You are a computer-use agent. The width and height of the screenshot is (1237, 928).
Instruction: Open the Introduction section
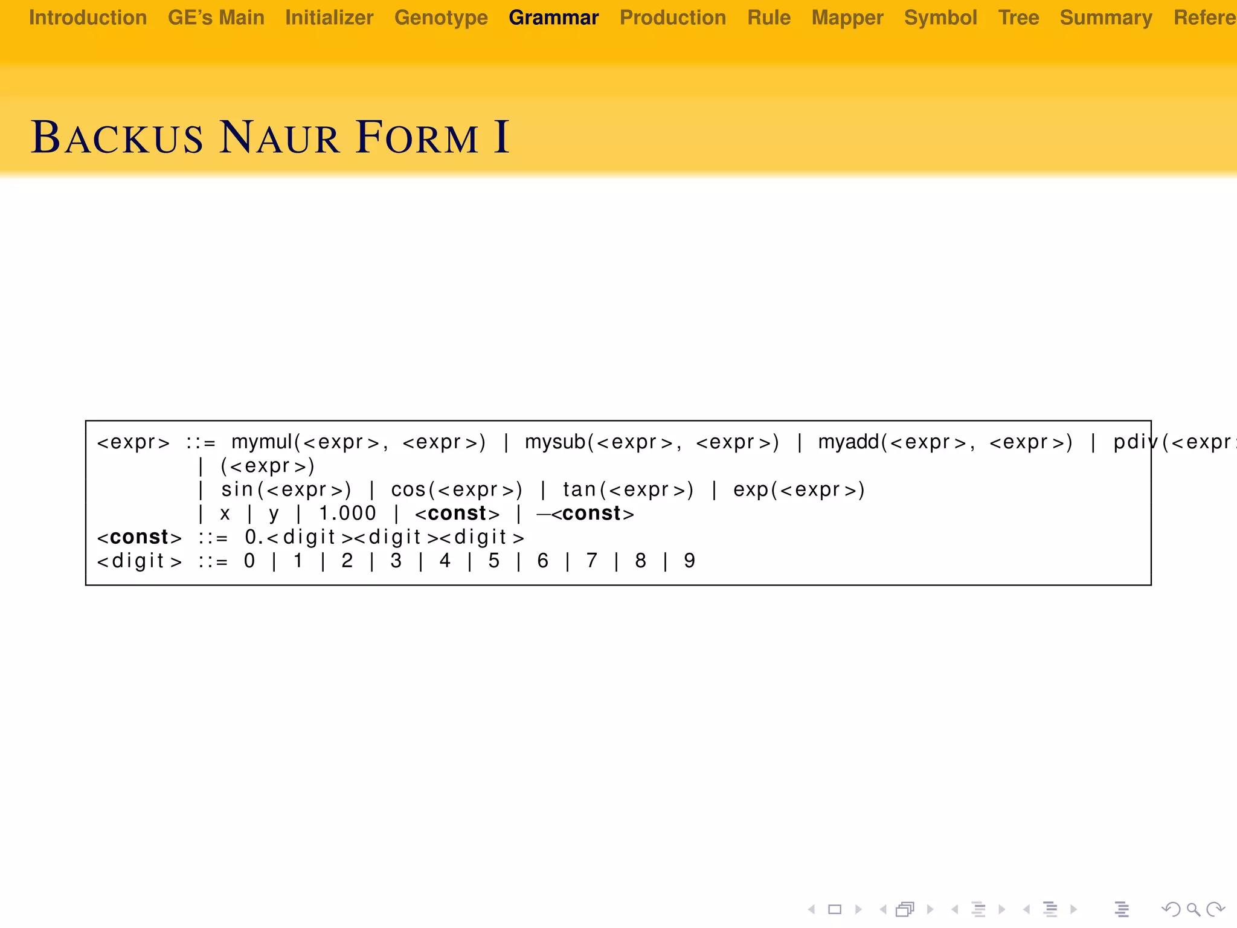[88, 18]
